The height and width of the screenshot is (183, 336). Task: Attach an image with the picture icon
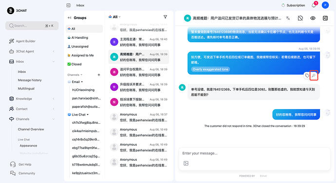[x=186, y=164]
